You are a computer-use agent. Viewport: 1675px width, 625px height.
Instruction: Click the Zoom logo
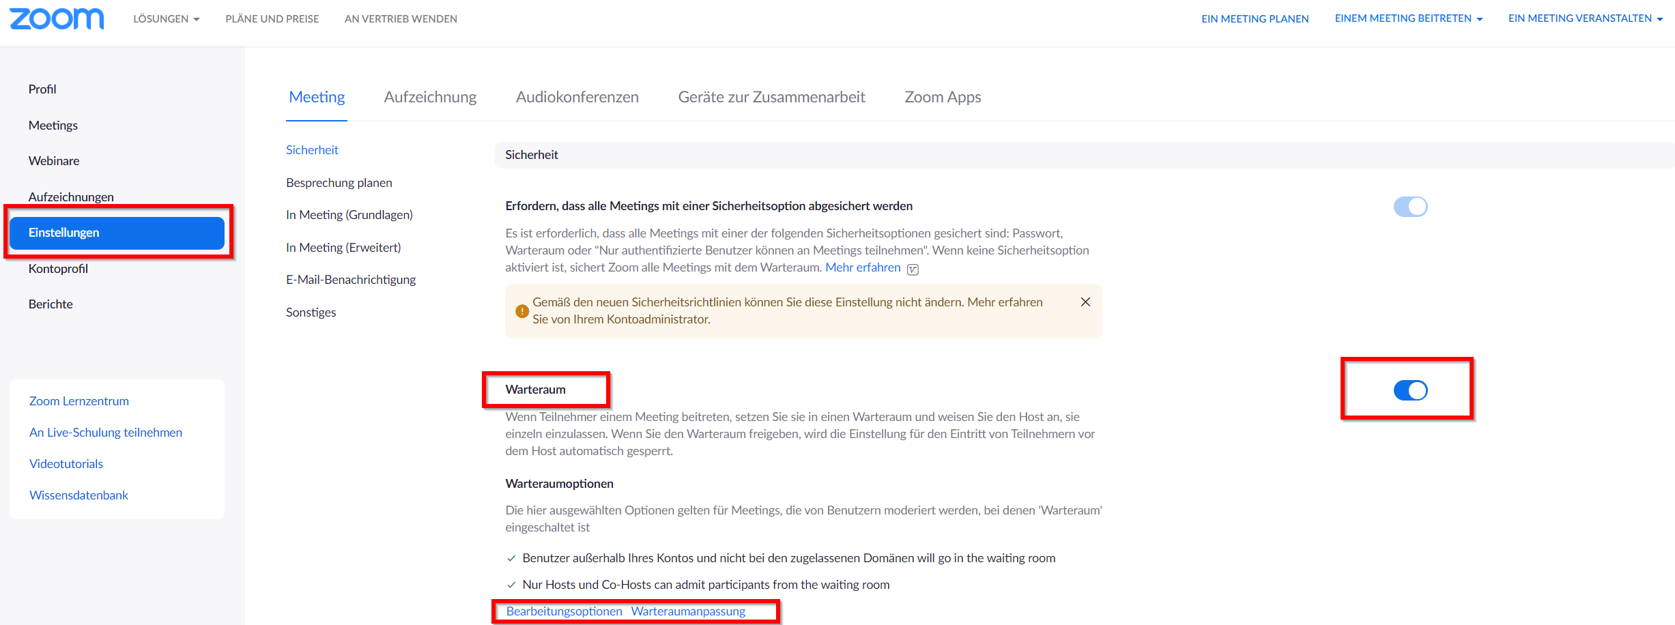point(57,18)
